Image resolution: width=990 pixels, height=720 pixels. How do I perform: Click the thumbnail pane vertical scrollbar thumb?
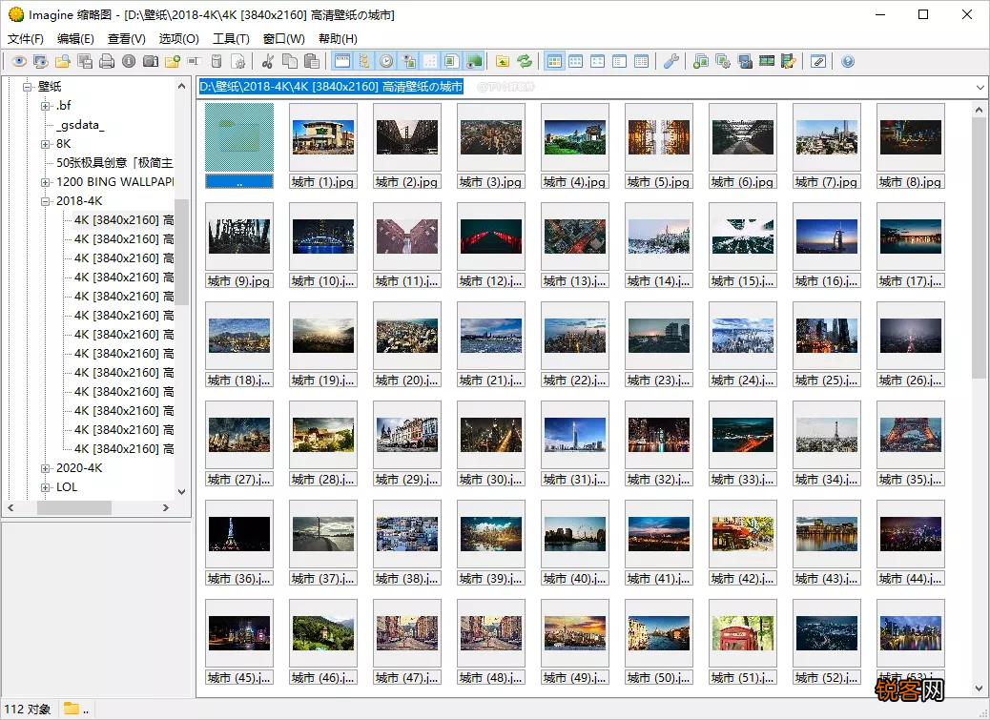click(979, 249)
